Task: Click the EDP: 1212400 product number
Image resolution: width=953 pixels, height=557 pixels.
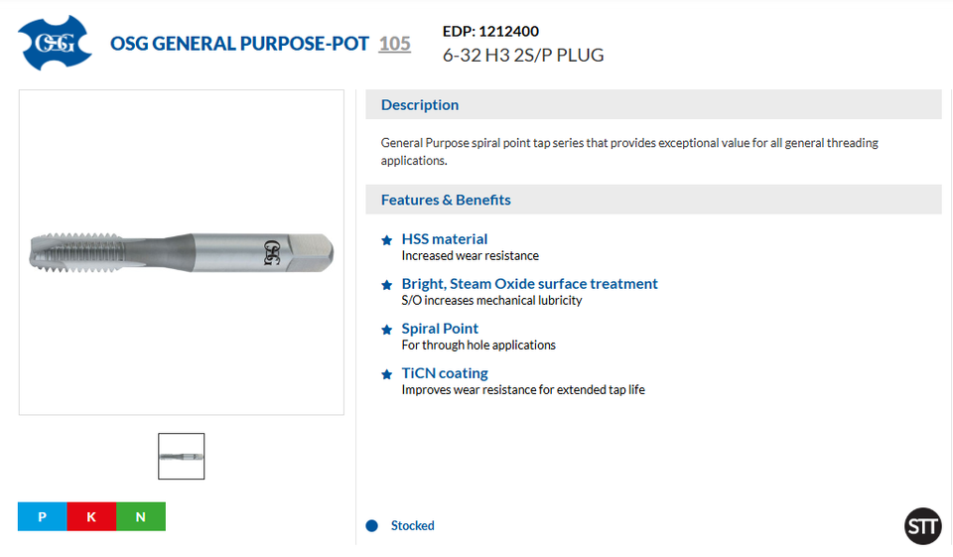Action: [491, 31]
